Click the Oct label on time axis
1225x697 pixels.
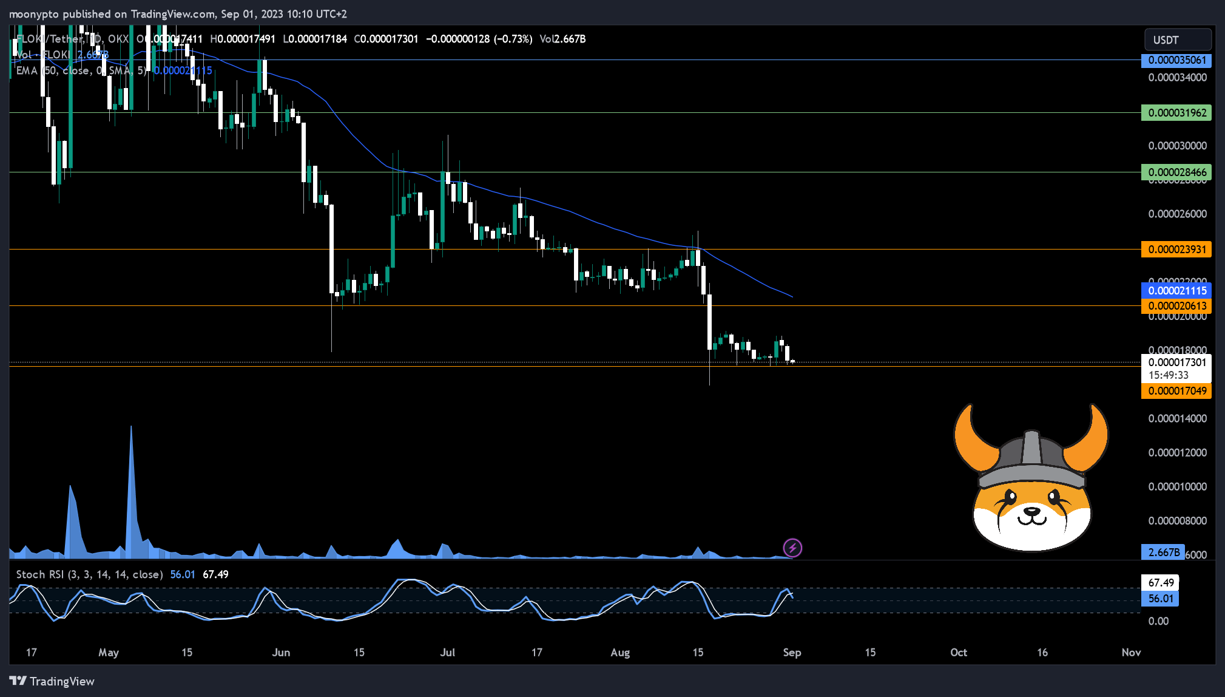point(959,653)
